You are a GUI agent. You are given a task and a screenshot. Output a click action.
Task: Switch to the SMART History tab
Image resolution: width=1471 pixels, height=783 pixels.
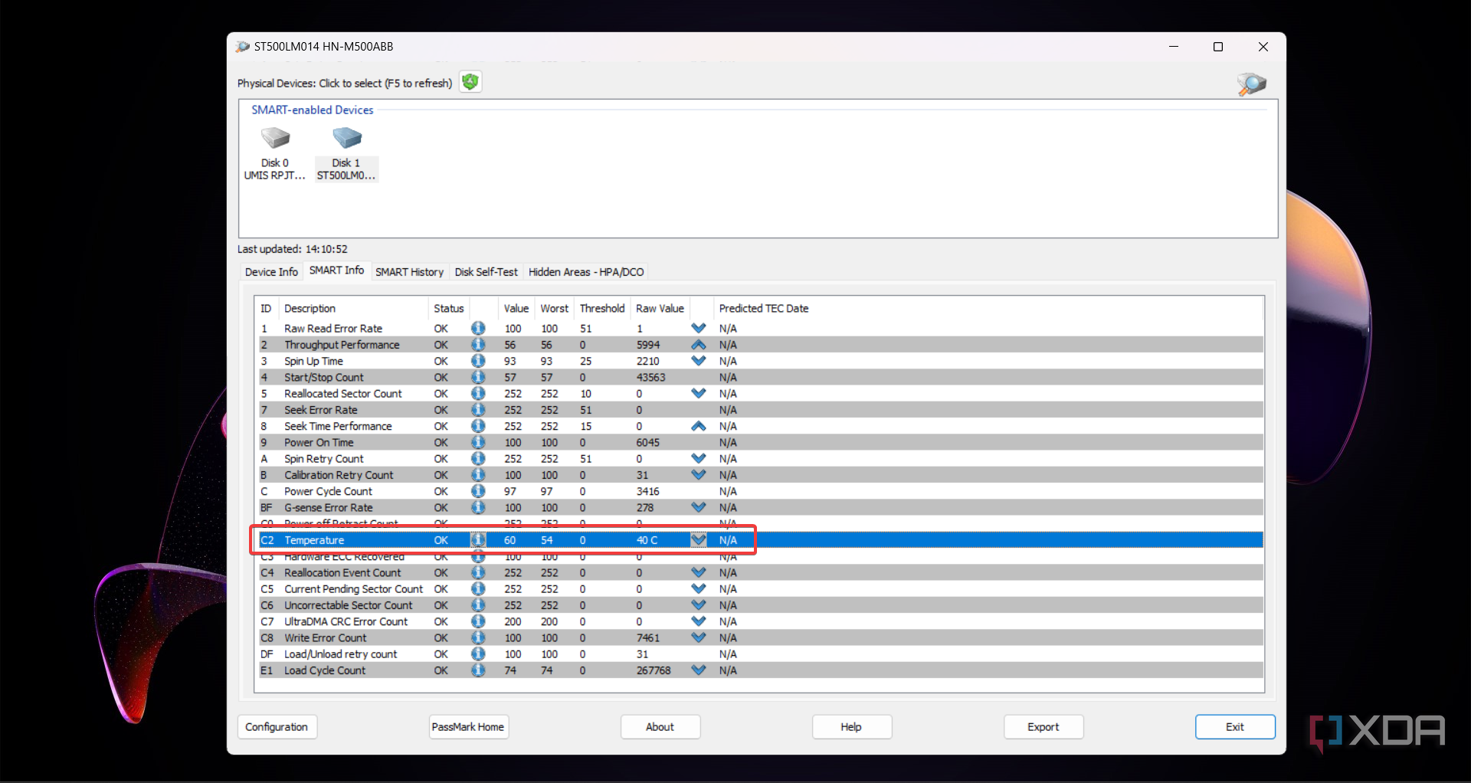(409, 272)
